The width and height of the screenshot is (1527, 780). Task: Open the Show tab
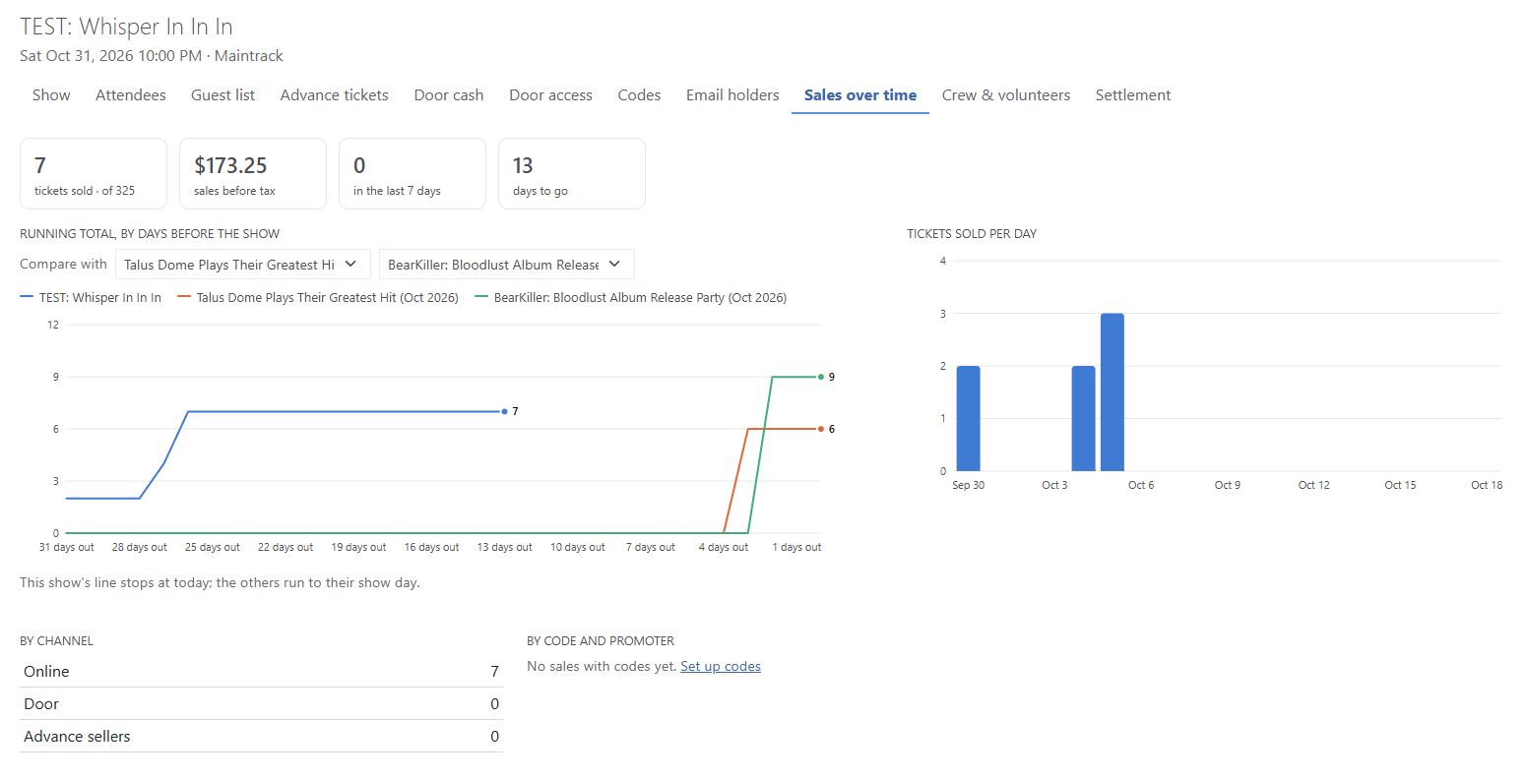[51, 95]
